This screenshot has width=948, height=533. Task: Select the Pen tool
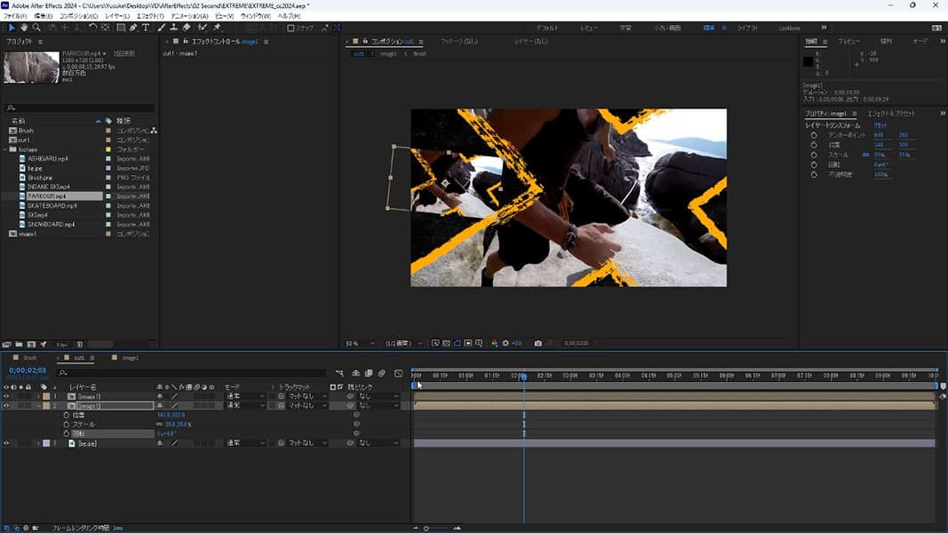[133, 28]
